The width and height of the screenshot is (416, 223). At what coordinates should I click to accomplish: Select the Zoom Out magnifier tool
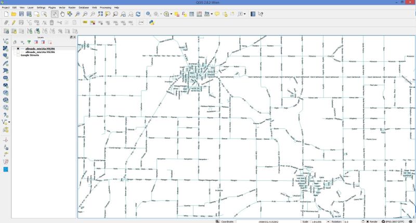coord(85,14)
